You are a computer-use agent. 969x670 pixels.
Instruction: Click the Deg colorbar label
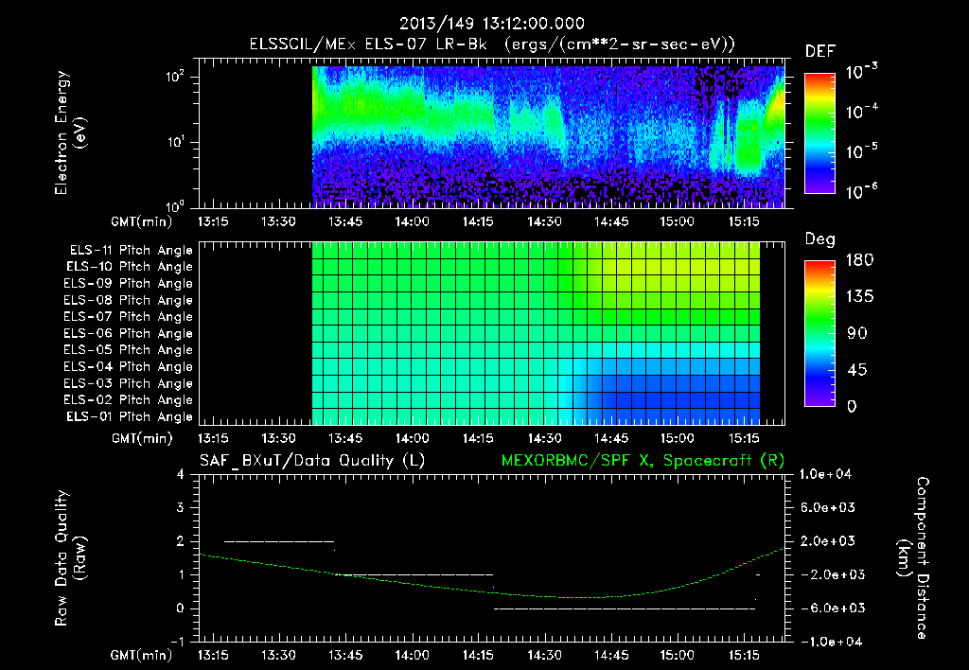819,239
